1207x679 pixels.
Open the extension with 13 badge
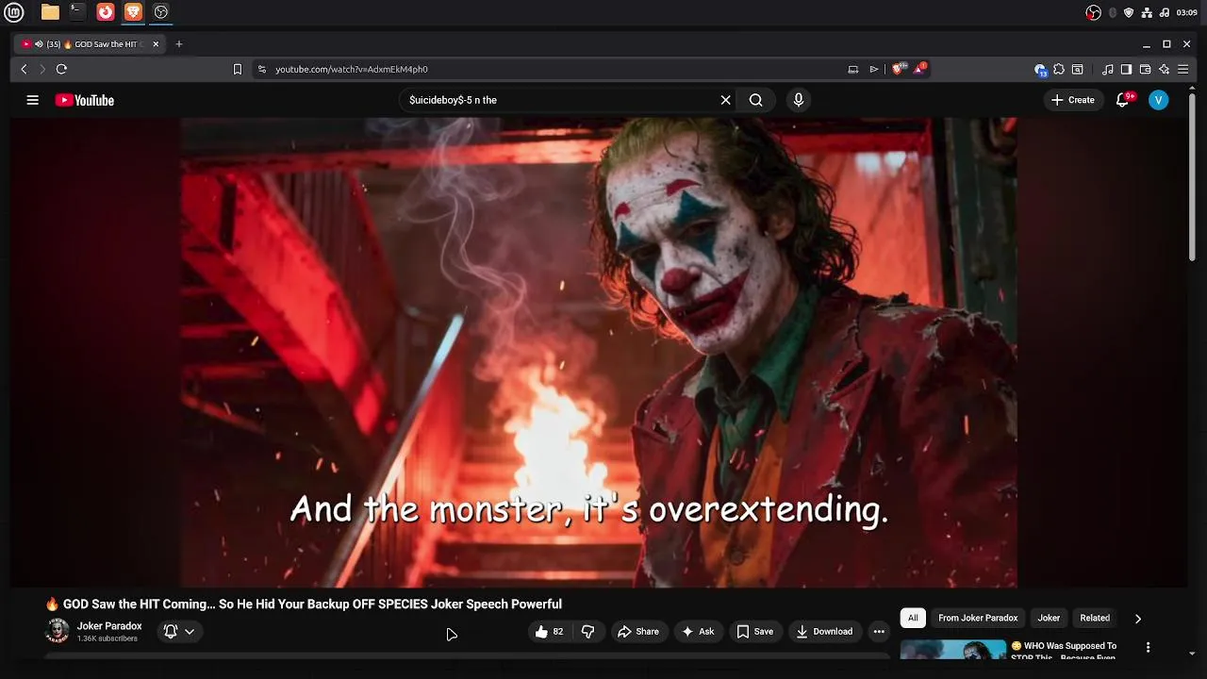tap(1040, 70)
